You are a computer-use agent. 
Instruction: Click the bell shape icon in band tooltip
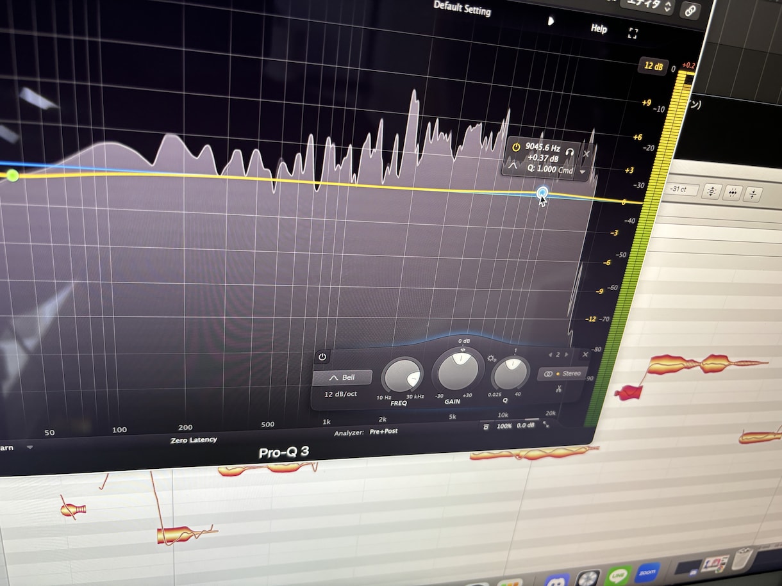[513, 165]
